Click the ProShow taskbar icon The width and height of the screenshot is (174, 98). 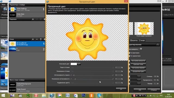(52, 96)
